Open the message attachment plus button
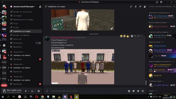This screenshot has height=99, width=176. tap(47, 91)
